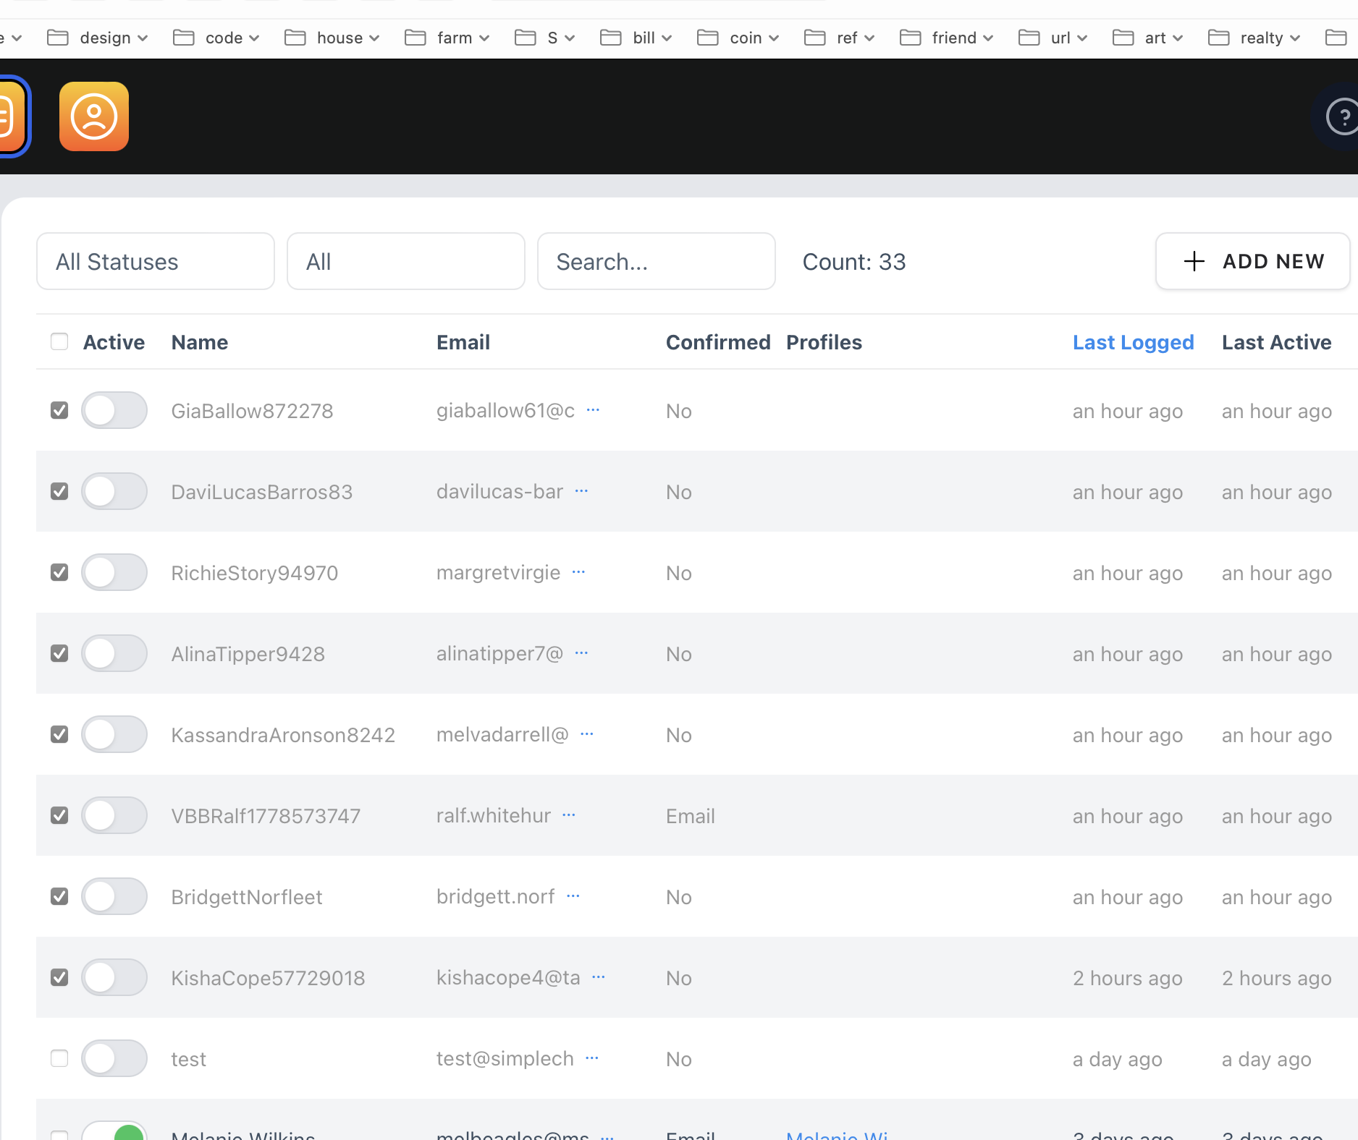
Task: Click ellipsis beside test@simplech email
Action: [592, 1058]
